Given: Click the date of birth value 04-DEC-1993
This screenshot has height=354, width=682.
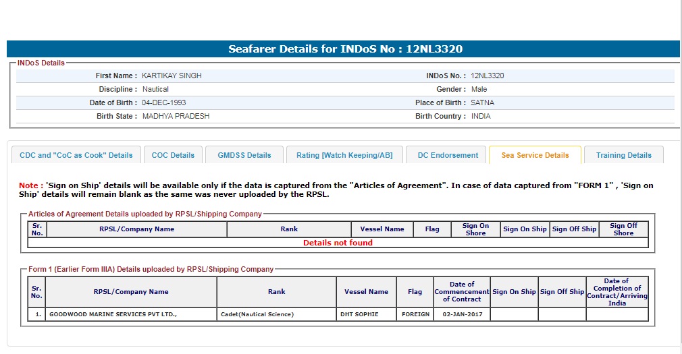Looking at the screenshot, I should tap(164, 102).
